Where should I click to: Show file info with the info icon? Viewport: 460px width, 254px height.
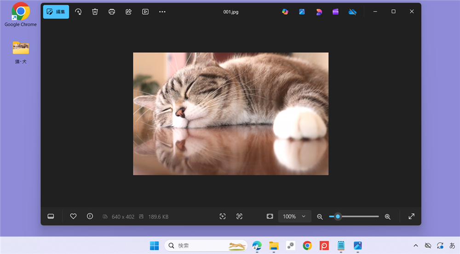pos(90,216)
